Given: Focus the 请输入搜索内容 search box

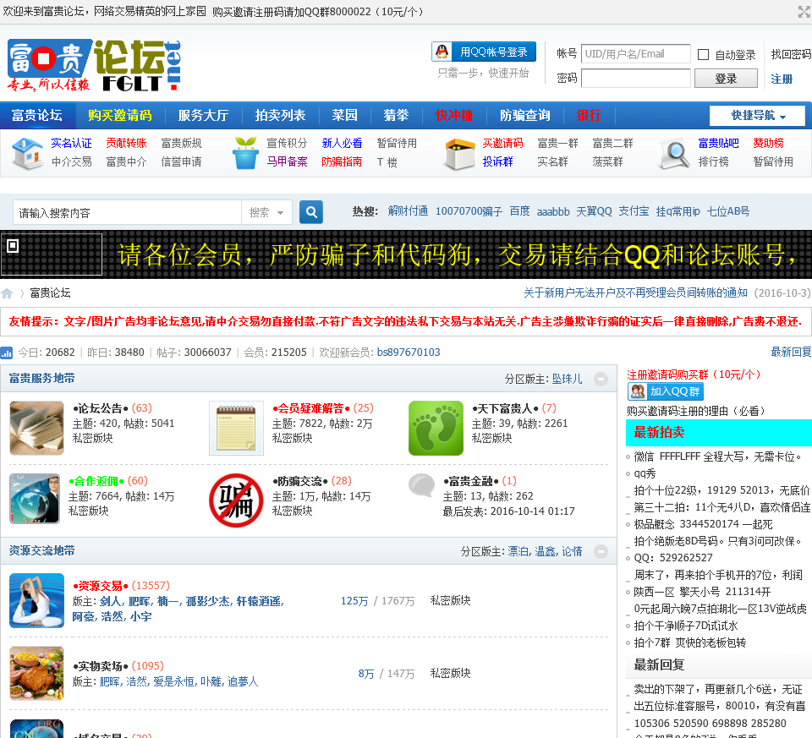Looking at the screenshot, I should coord(127,212).
